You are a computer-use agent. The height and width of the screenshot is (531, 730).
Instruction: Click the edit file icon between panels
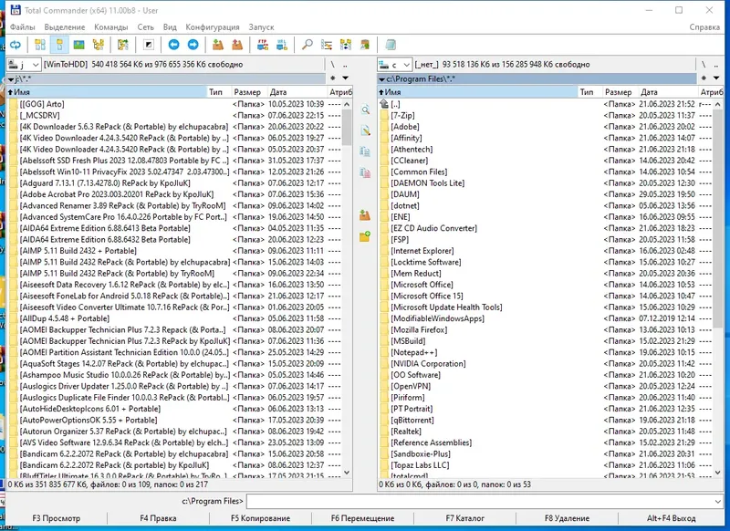(365, 130)
